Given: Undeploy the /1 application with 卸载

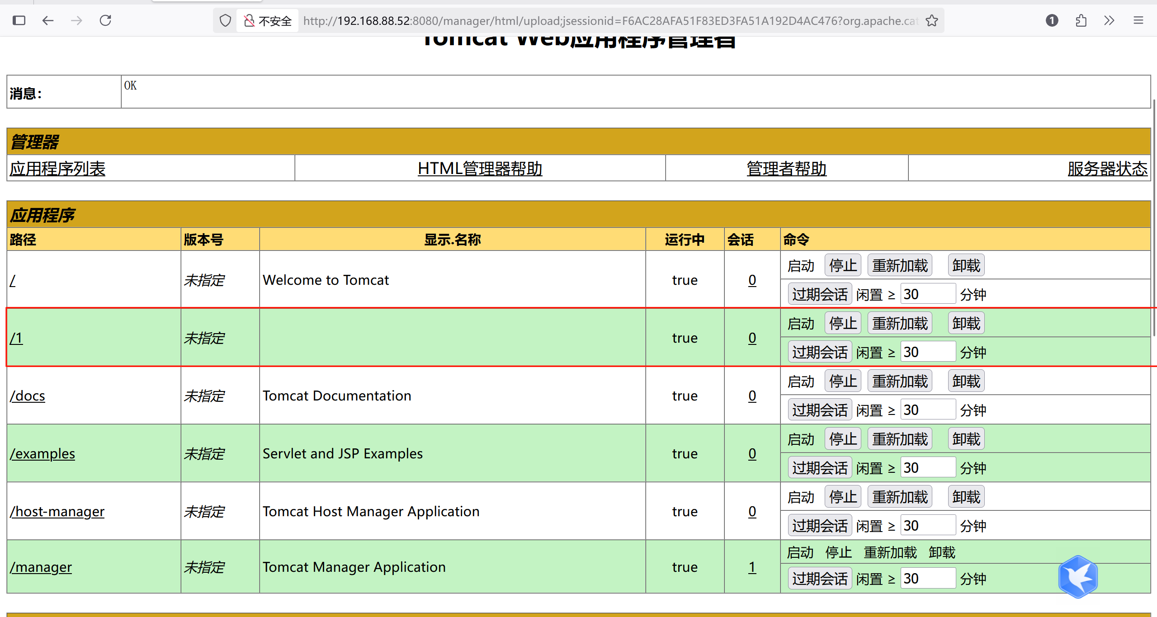Looking at the screenshot, I should click(966, 323).
